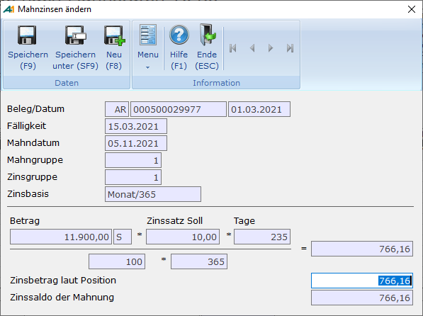Click the Ende (ESC) exit icon
Image resolution: width=423 pixels, height=316 pixels.
[x=207, y=35]
